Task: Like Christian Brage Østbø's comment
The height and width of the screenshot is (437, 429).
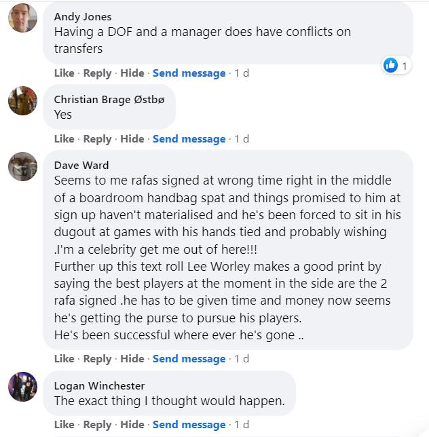Action: pos(64,139)
